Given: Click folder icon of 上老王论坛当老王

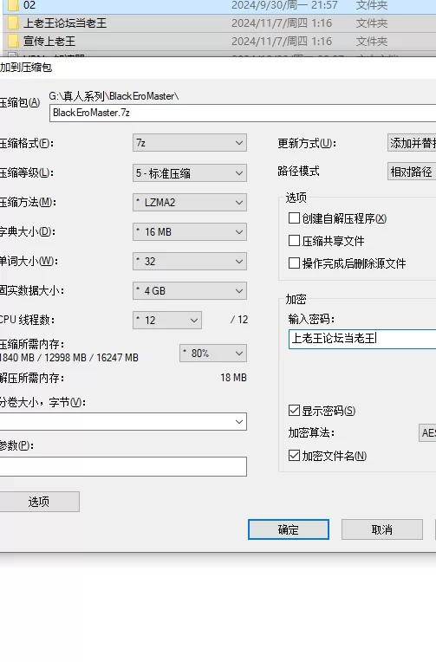Looking at the screenshot, I should click(x=14, y=23).
